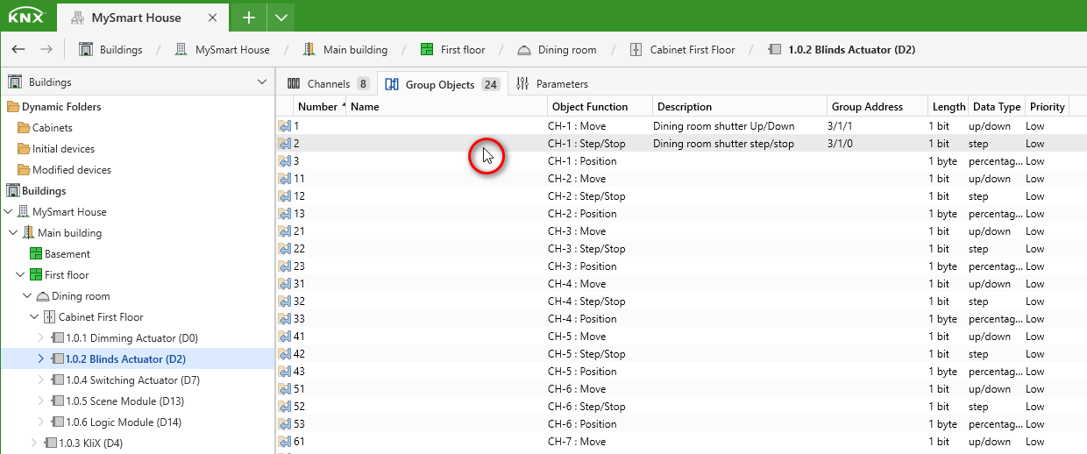Open a new tab with plus button

249,18
